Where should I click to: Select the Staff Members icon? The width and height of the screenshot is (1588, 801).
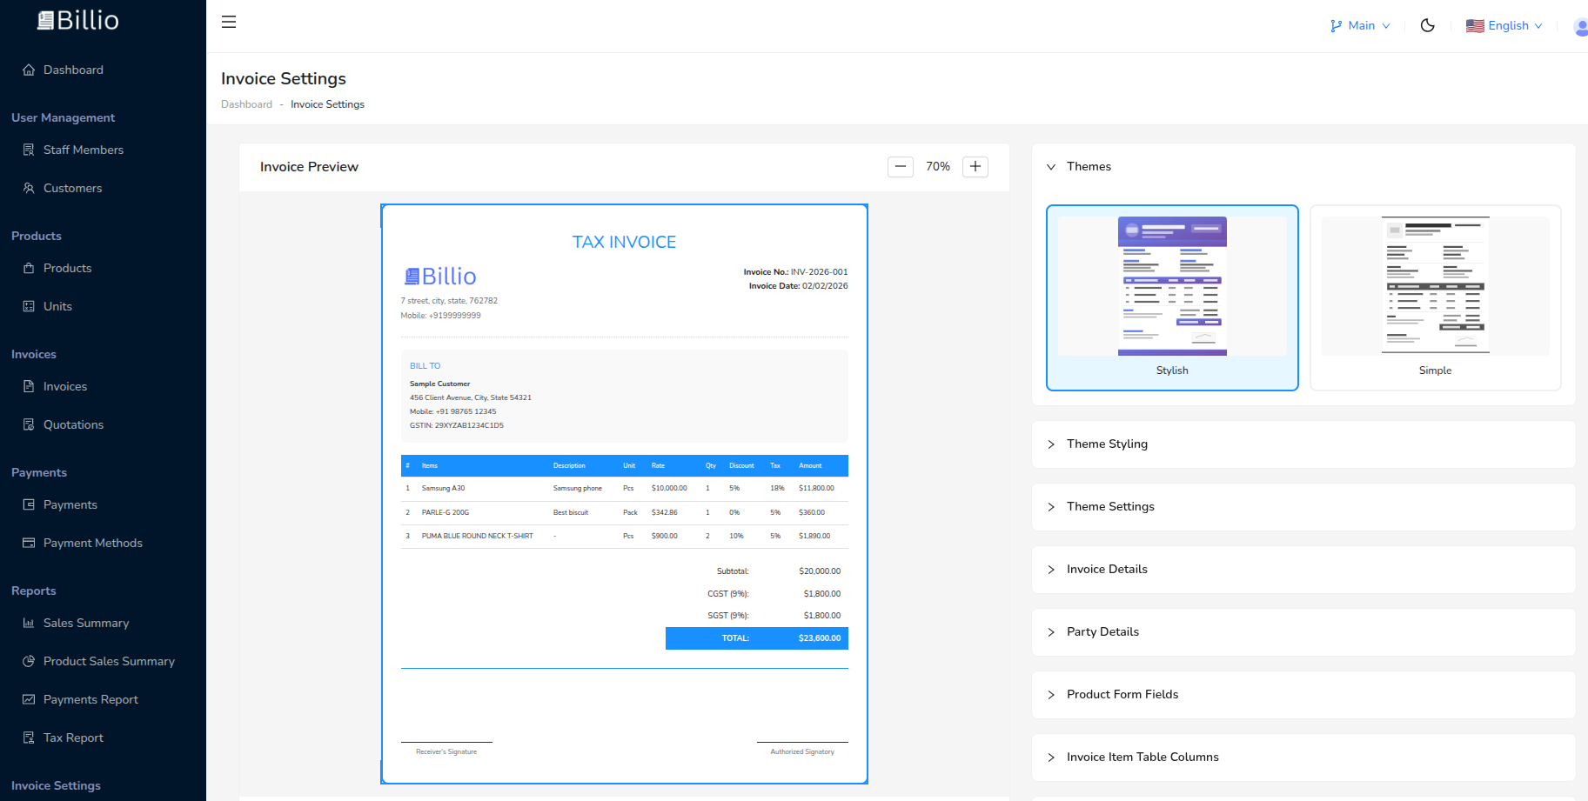29,150
